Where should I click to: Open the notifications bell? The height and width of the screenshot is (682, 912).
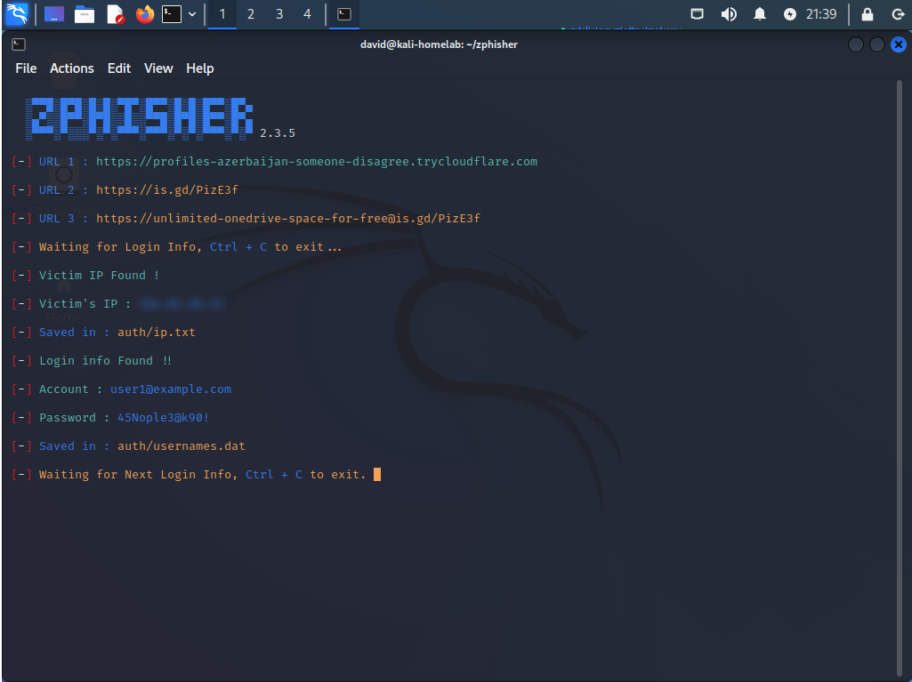pos(760,14)
